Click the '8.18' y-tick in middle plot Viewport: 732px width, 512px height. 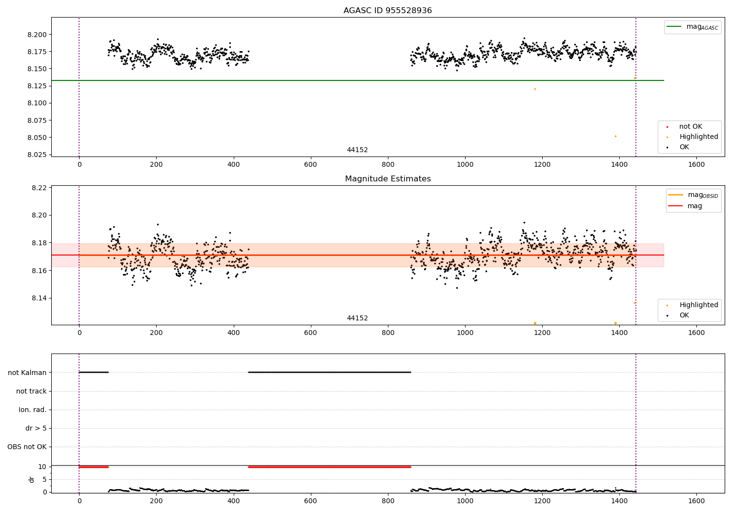tap(39, 243)
